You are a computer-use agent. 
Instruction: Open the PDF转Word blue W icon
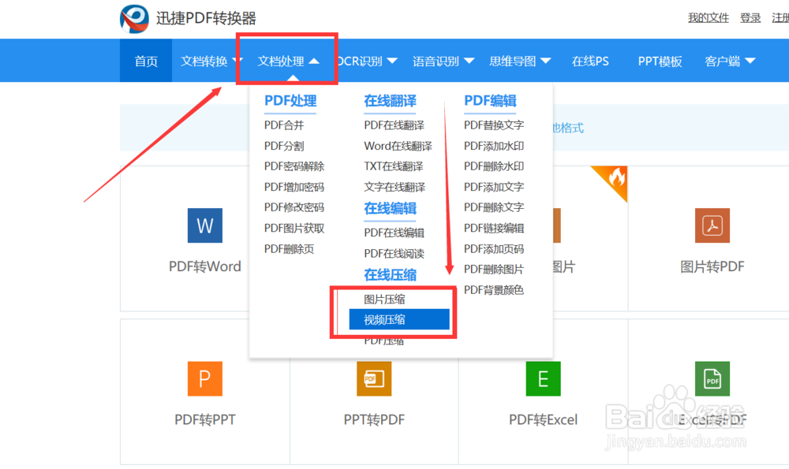(205, 225)
